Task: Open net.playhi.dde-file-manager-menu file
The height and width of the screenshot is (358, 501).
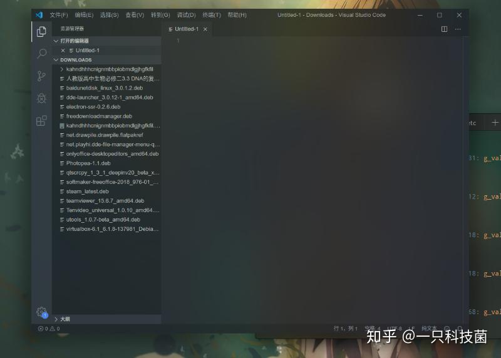Action: pos(106,145)
